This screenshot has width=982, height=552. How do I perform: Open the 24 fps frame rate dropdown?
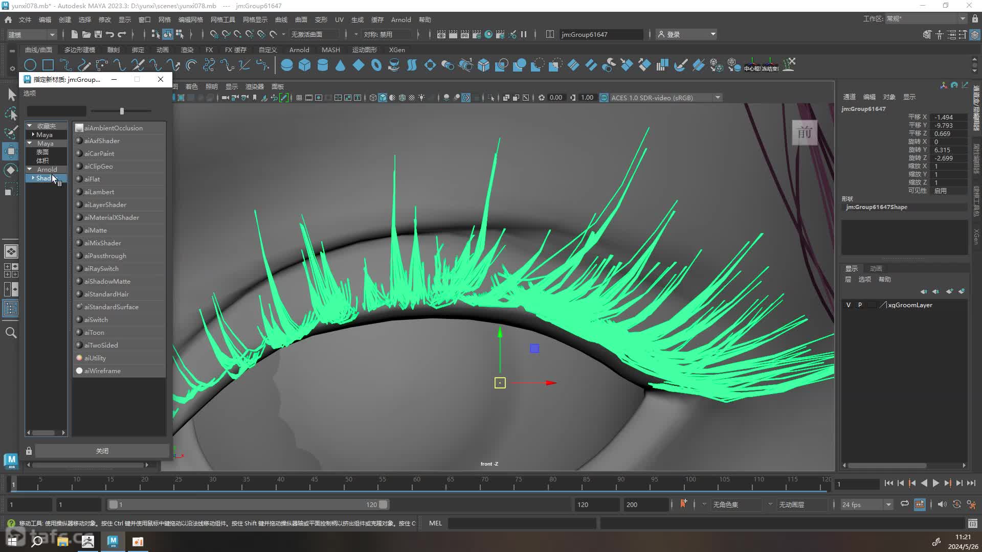866,504
